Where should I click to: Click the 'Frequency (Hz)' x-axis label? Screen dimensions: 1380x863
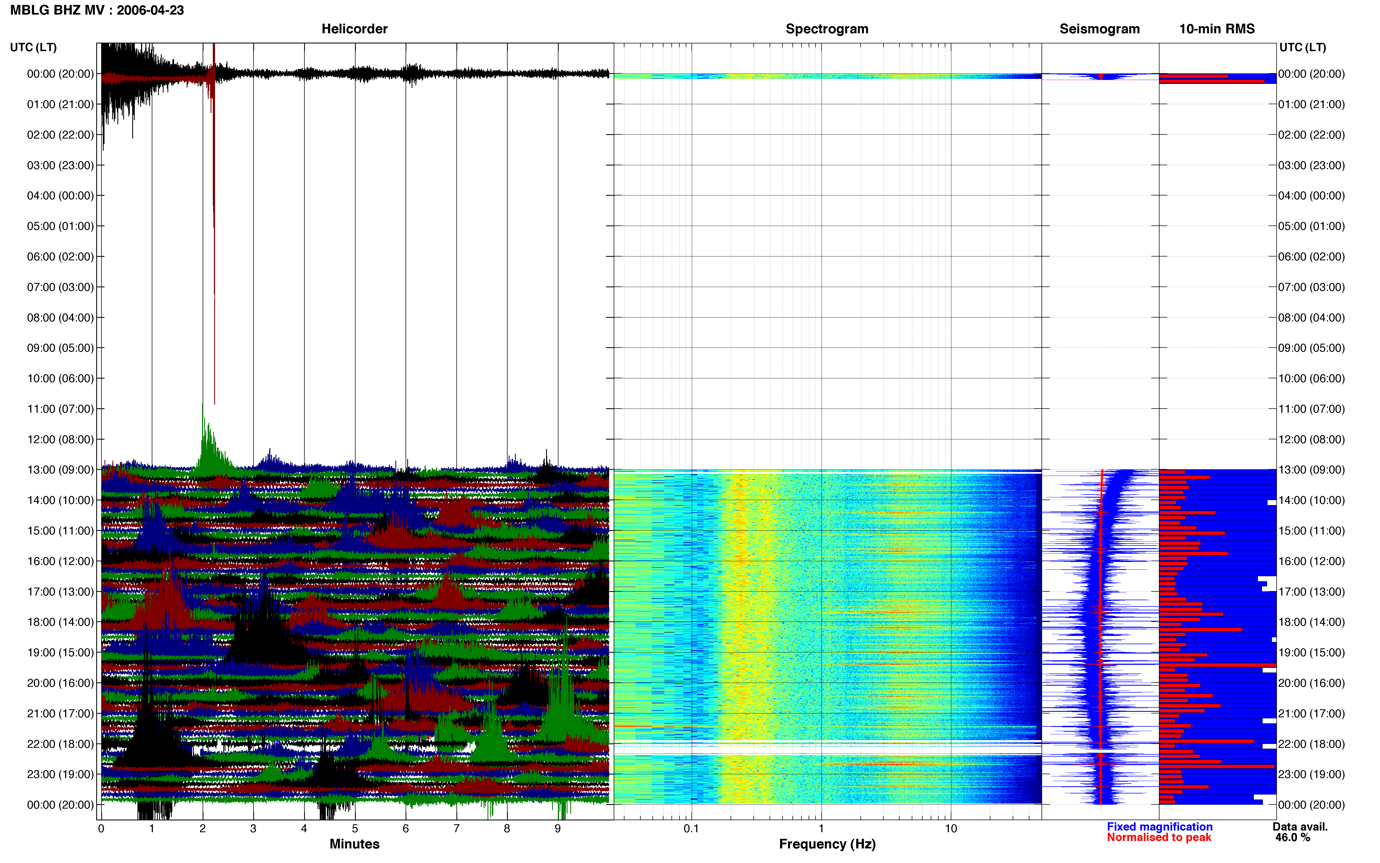click(827, 844)
